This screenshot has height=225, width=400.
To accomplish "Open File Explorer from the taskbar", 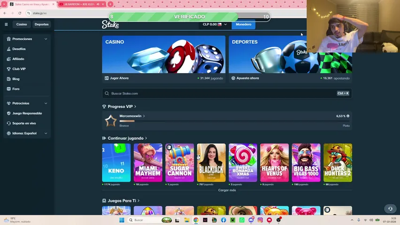I will point(187,220).
